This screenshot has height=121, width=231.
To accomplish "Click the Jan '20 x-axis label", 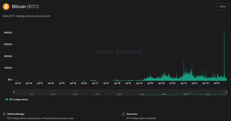I will (161, 83).
